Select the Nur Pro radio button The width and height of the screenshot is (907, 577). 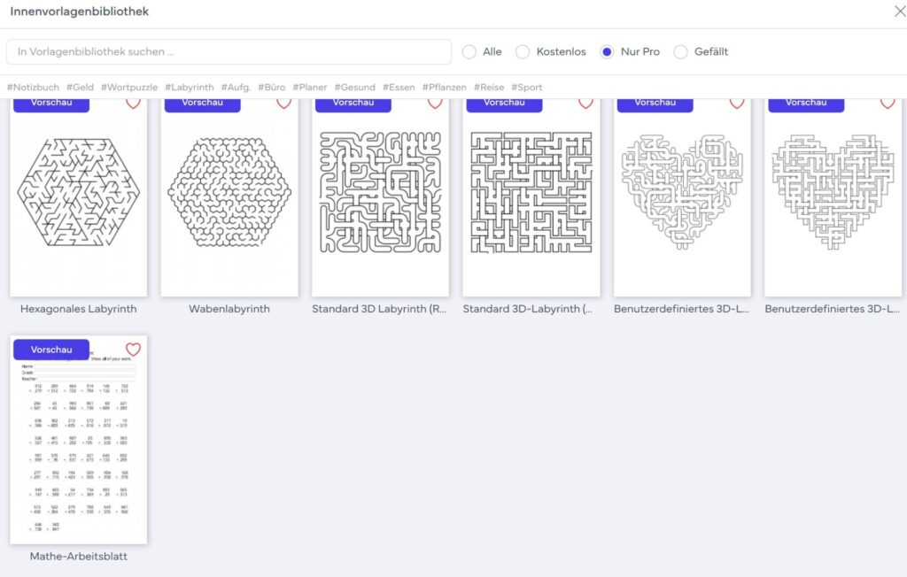pos(607,52)
